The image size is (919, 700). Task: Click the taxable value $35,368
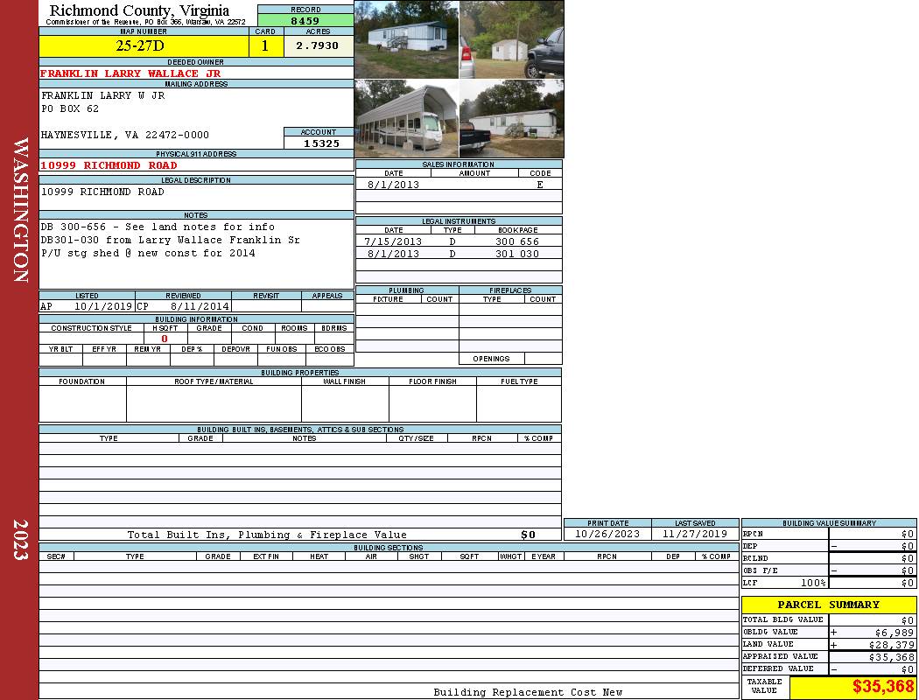pyautogui.click(x=852, y=687)
